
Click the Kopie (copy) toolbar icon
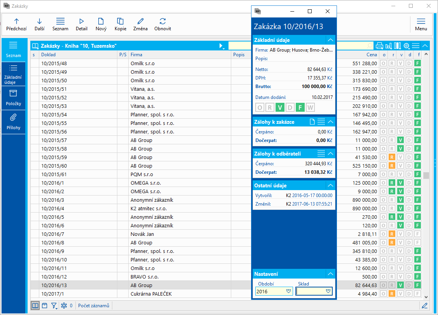(x=120, y=24)
